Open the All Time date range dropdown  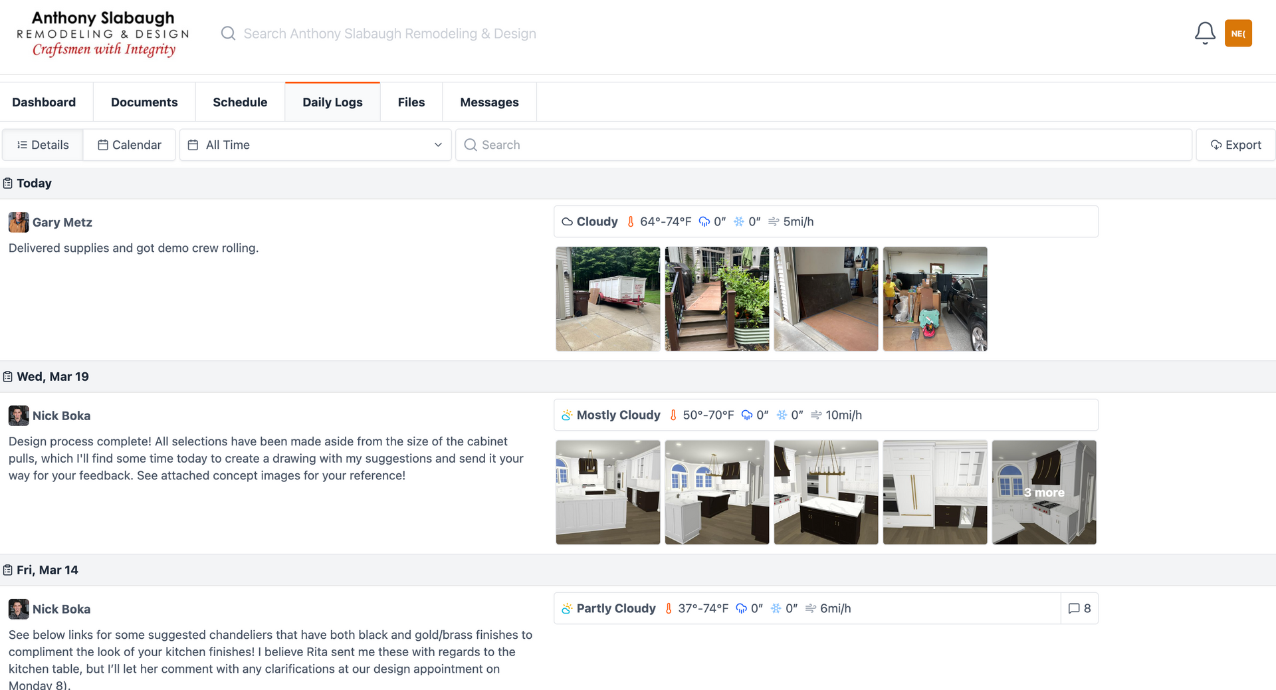point(316,145)
